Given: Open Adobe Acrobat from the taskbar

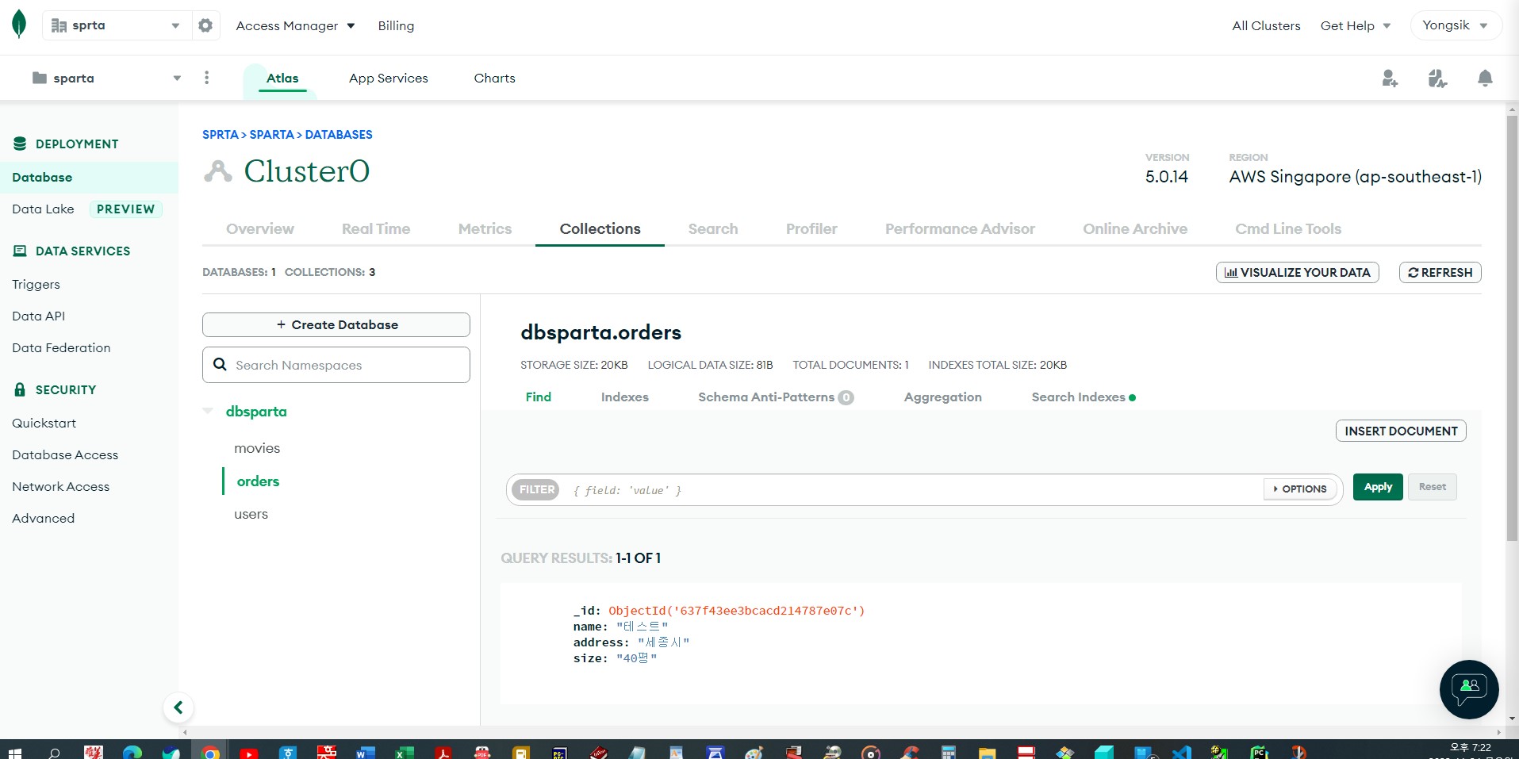Looking at the screenshot, I should (x=443, y=752).
